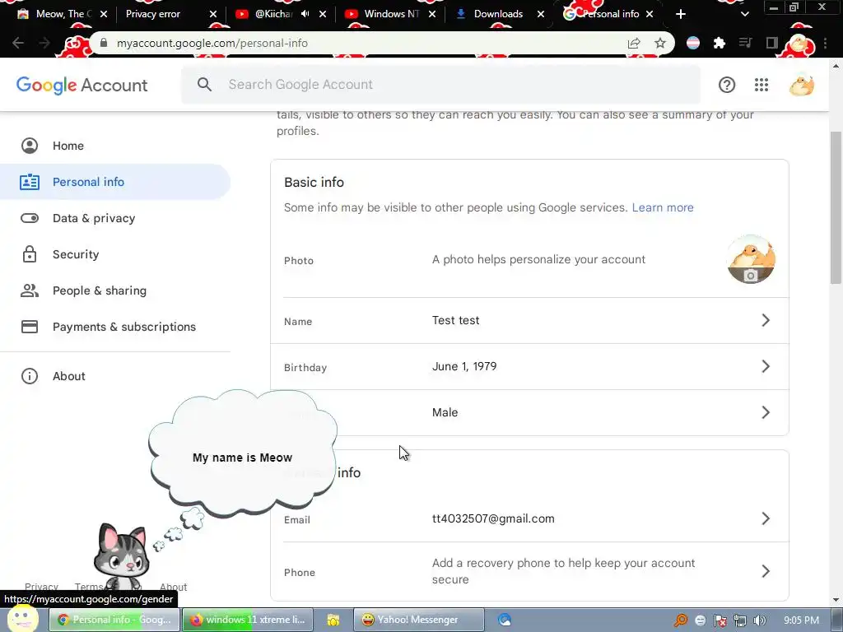This screenshot has width=843, height=632.
Task: Click the June 1, 1979 birthday value
Action: click(x=464, y=366)
